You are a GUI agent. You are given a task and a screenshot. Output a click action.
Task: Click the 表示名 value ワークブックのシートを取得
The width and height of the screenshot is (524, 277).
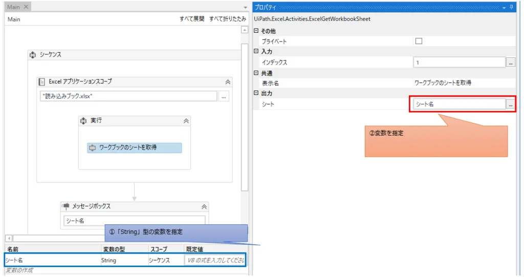click(x=443, y=82)
